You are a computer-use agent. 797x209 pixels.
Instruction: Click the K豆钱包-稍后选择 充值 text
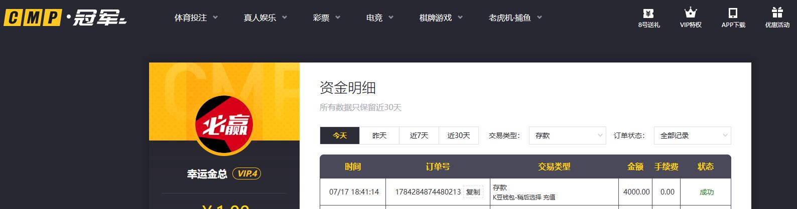coord(524,197)
